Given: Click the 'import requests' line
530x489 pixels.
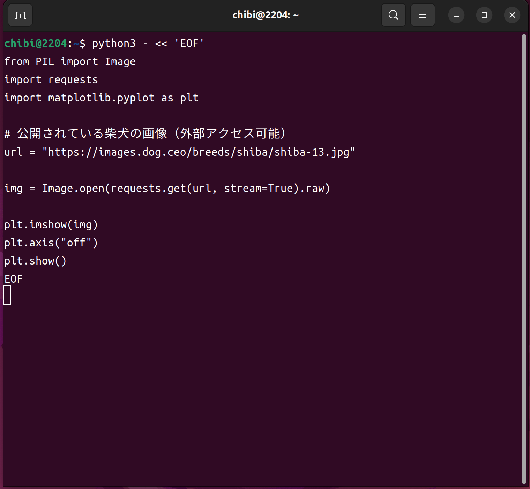Looking at the screenshot, I should pyautogui.click(x=51, y=80).
